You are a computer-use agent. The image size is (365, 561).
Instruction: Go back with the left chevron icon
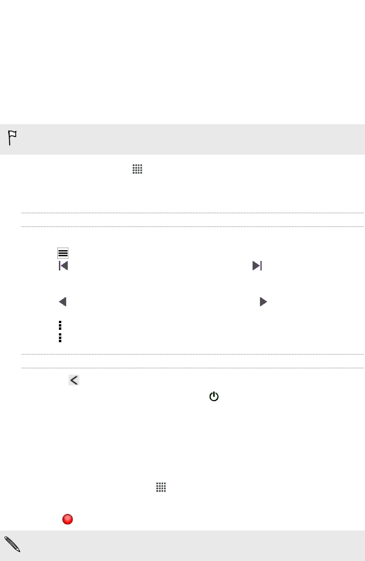coord(74,380)
